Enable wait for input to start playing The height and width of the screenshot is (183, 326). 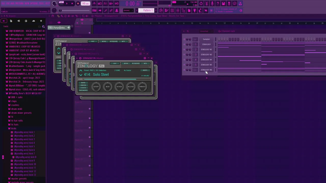pos(100,4)
